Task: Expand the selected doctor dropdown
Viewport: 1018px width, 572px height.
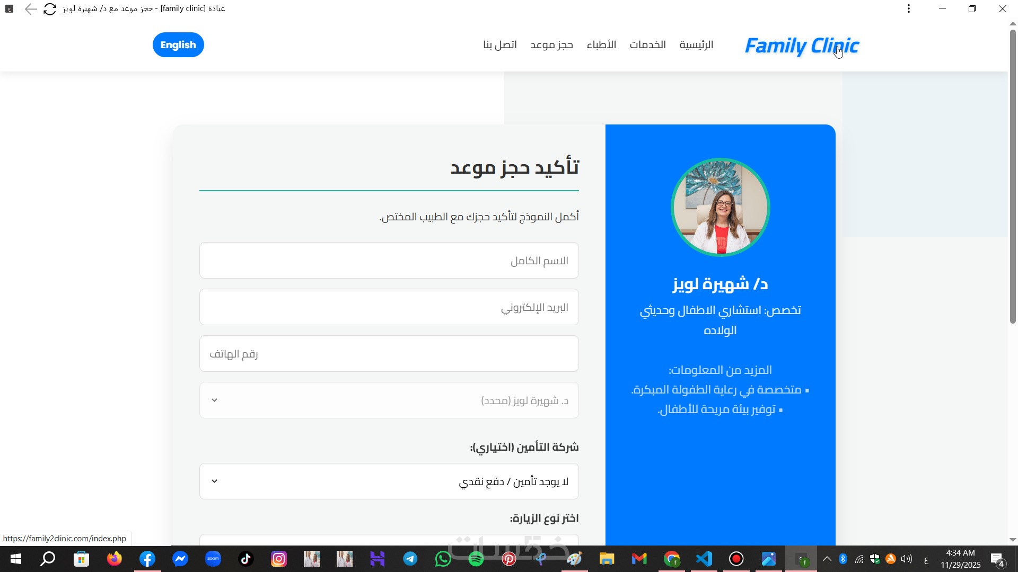Action: tap(389, 400)
